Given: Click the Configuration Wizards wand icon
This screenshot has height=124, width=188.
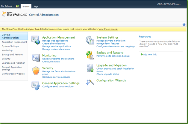Looking at the screenshot, I should click(x=90, y=82).
